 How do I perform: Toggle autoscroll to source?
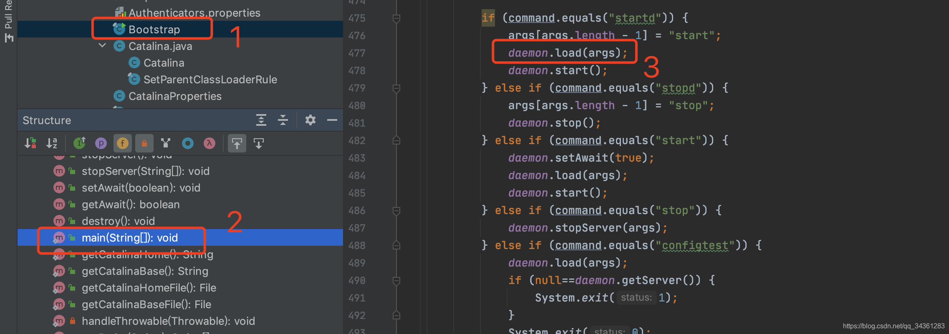pos(237,143)
